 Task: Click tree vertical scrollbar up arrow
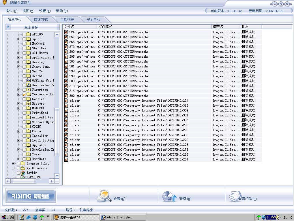pos(57,35)
